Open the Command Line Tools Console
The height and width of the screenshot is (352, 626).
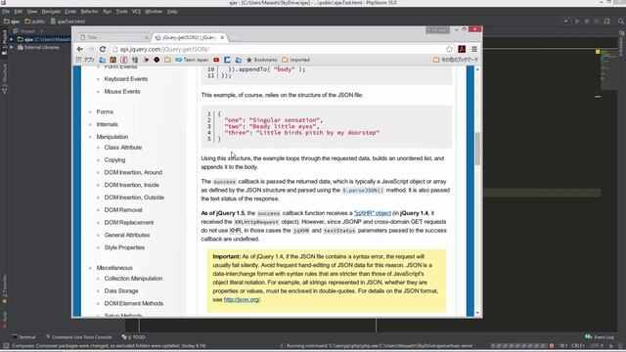[78, 337]
